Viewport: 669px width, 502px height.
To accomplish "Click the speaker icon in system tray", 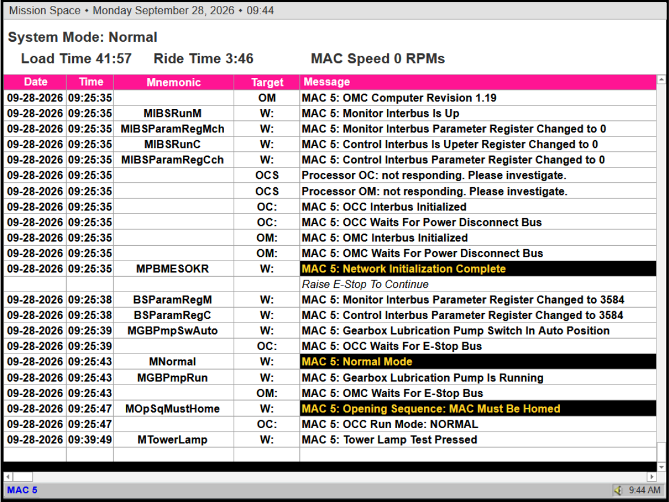I will coord(618,490).
